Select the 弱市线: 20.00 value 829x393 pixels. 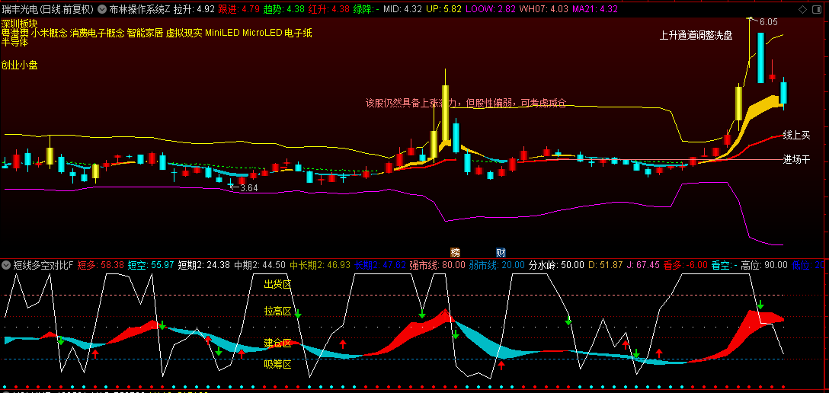(497, 265)
